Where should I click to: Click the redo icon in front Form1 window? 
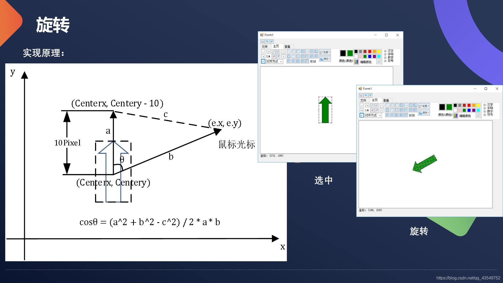point(370,95)
